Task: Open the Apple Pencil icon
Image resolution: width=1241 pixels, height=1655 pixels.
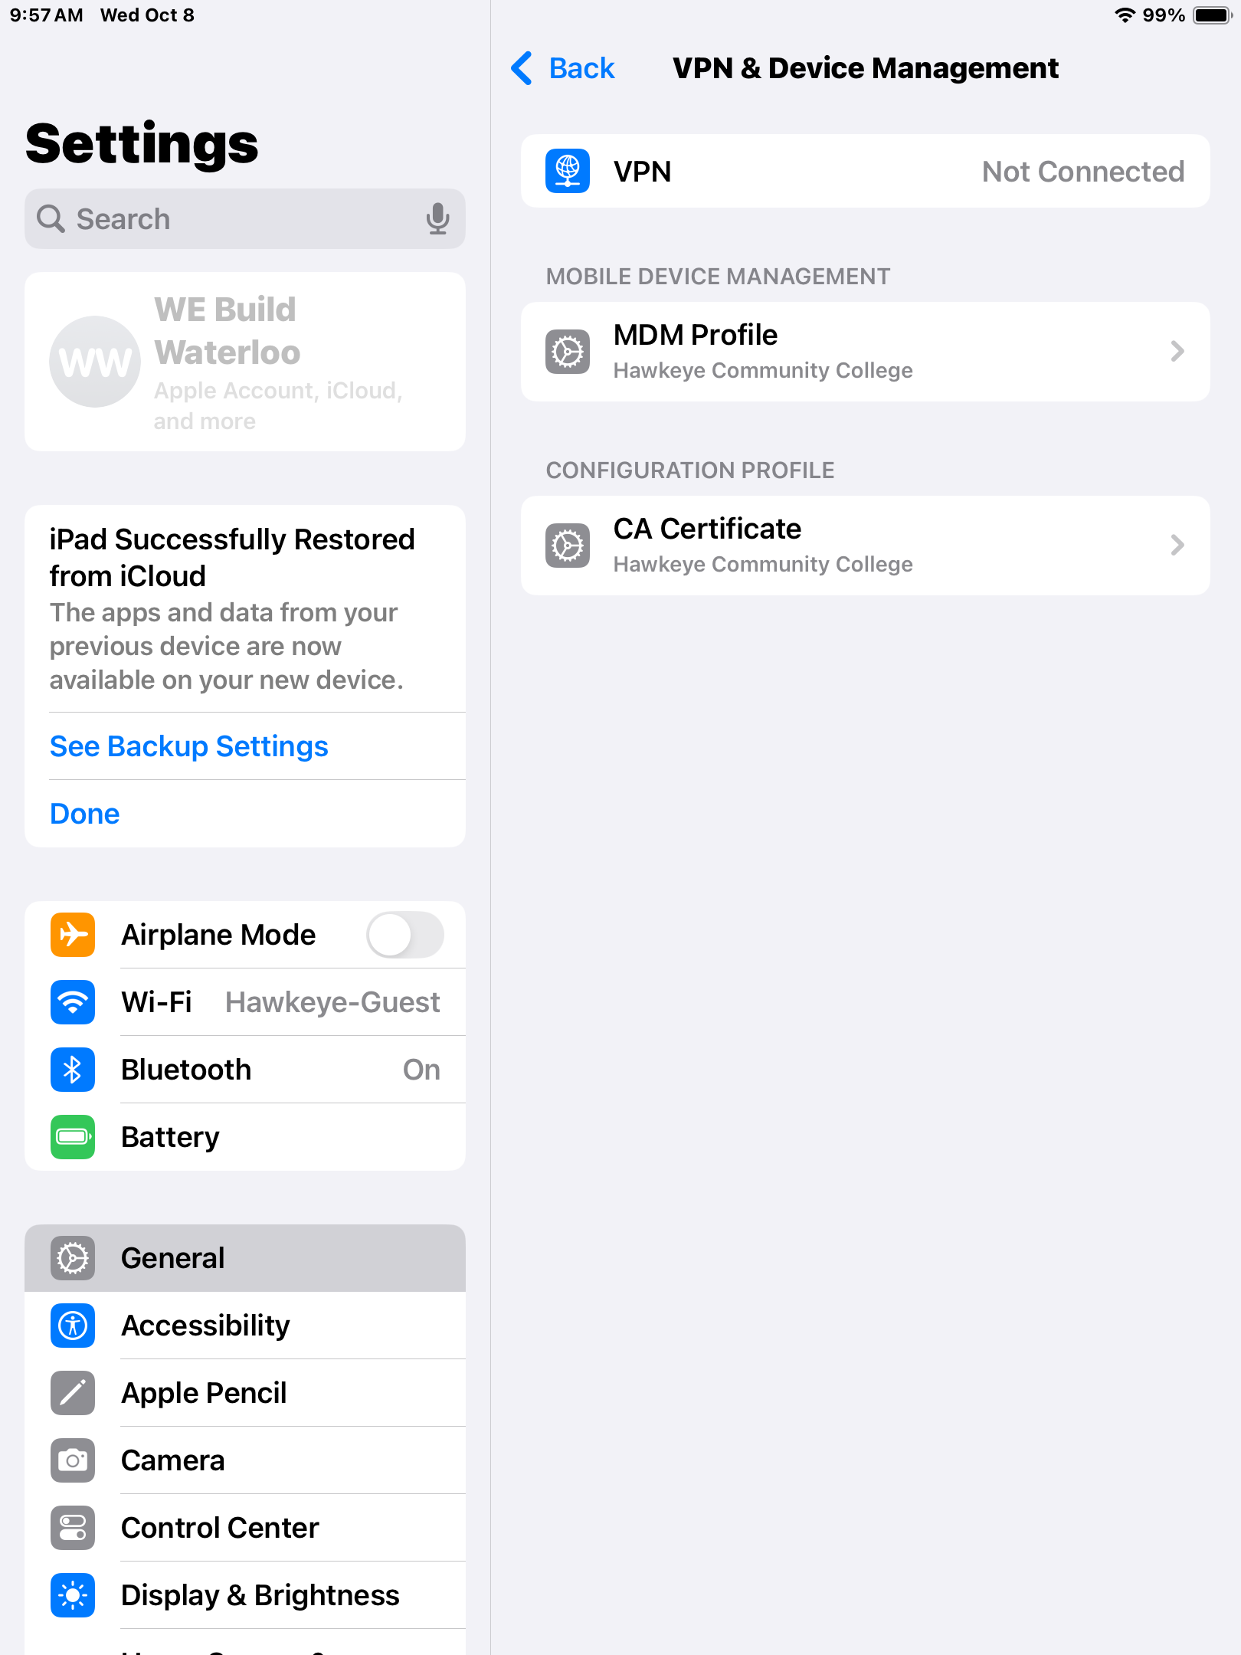Action: tap(73, 1393)
